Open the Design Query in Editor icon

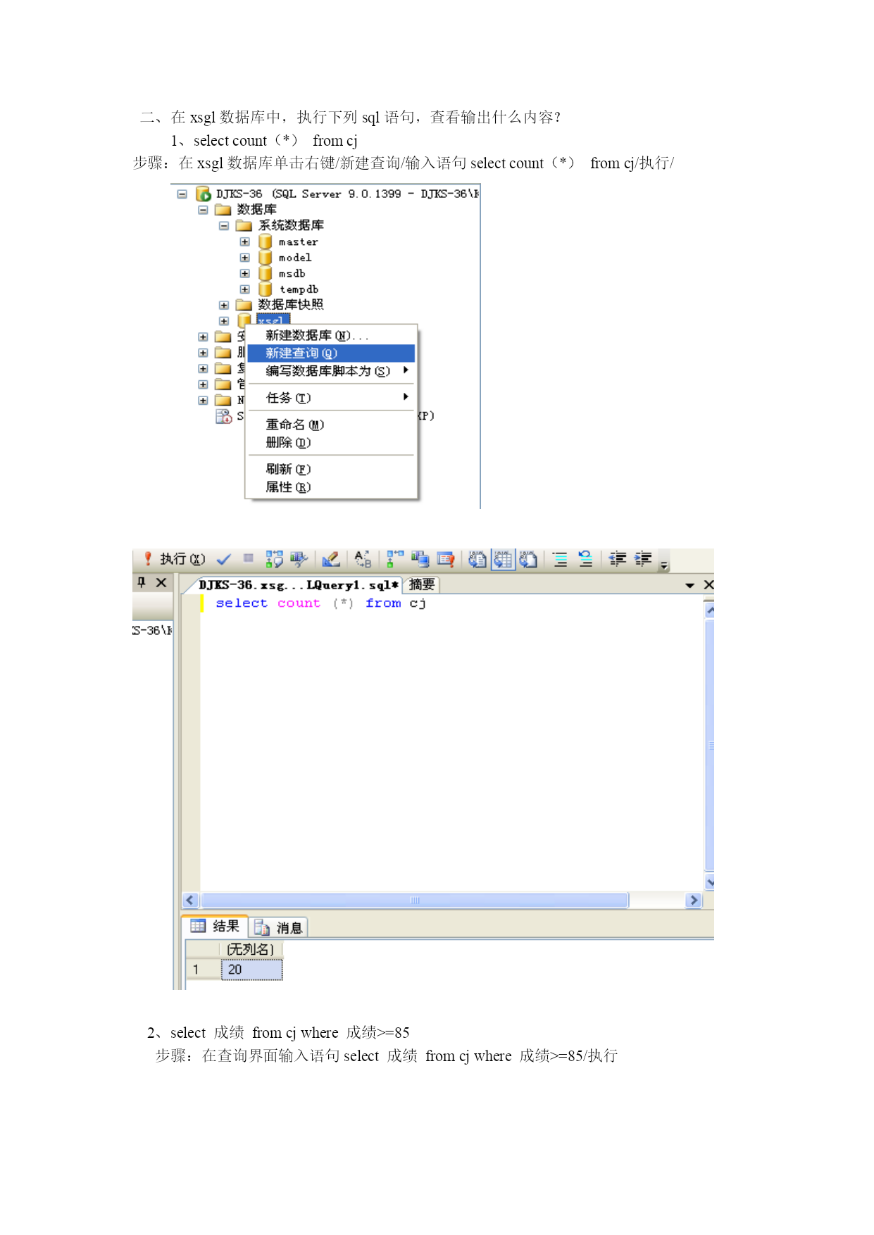click(331, 559)
